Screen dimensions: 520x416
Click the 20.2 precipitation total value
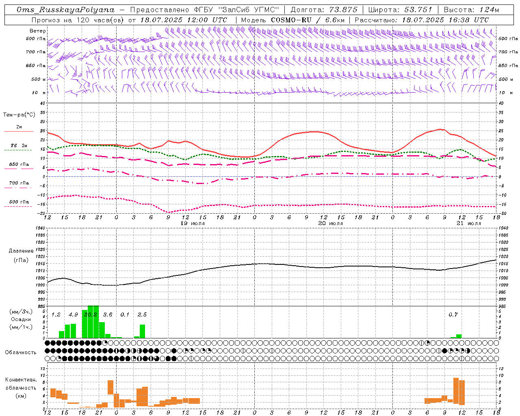point(90,314)
